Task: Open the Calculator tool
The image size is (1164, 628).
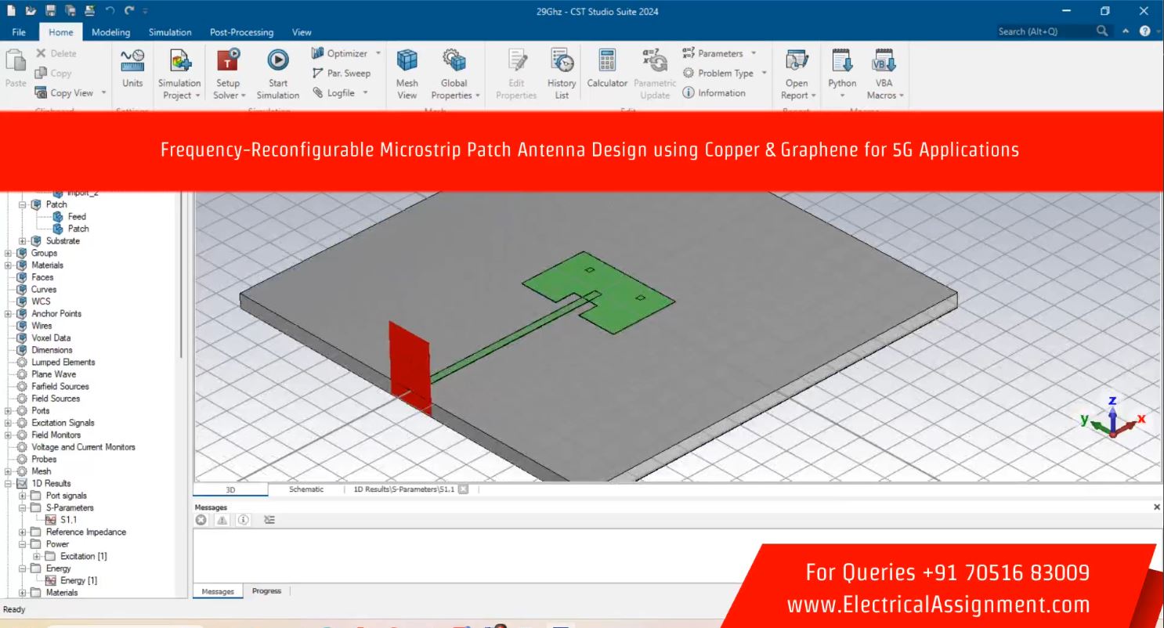Action: click(607, 61)
